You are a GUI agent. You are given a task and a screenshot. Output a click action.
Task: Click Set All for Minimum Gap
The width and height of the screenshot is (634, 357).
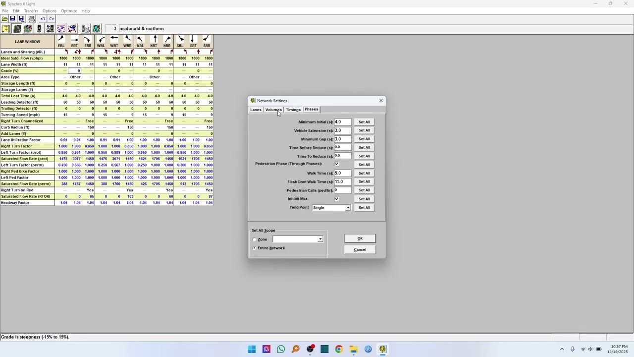(365, 139)
